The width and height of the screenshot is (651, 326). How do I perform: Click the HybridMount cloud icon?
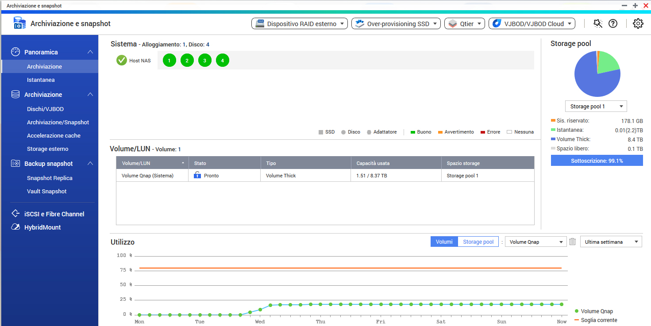[15, 227]
